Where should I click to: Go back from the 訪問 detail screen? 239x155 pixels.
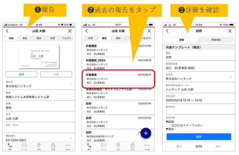[x=167, y=31]
